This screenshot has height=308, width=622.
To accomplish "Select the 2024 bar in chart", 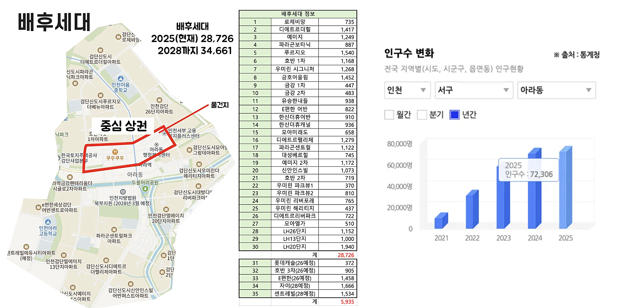I will (x=535, y=188).
